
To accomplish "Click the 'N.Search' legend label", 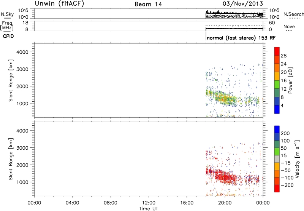I will coord(293,14).
